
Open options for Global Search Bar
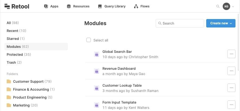(231, 54)
